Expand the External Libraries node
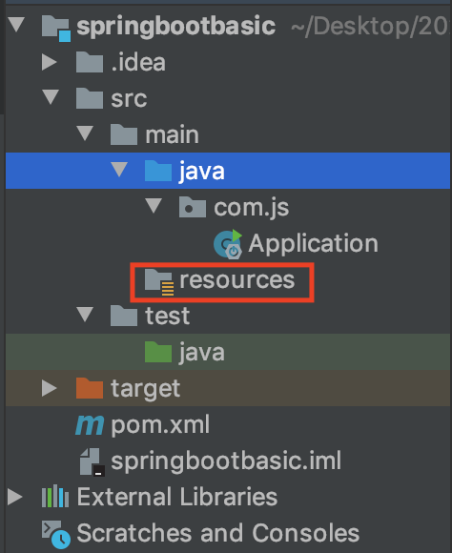This screenshot has height=553, width=452. (15, 497)
